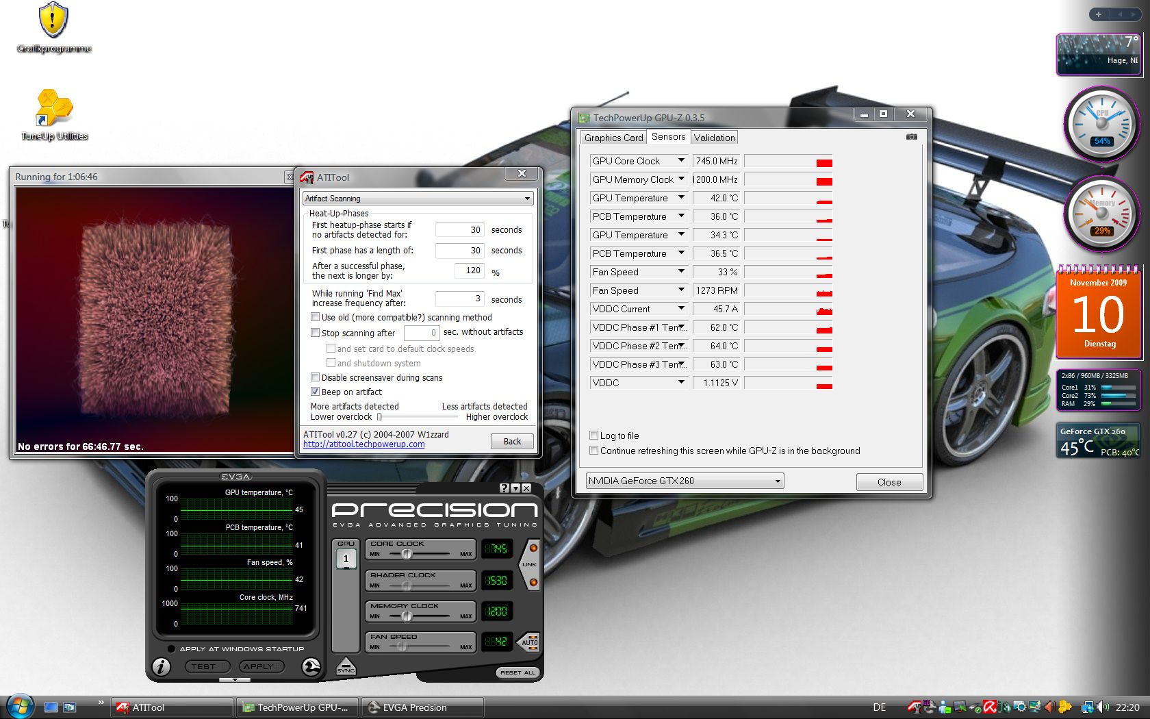Click the Memory Clock slider handle
Viewport: 1150px width, 719px height.
[x=407, y=616]
